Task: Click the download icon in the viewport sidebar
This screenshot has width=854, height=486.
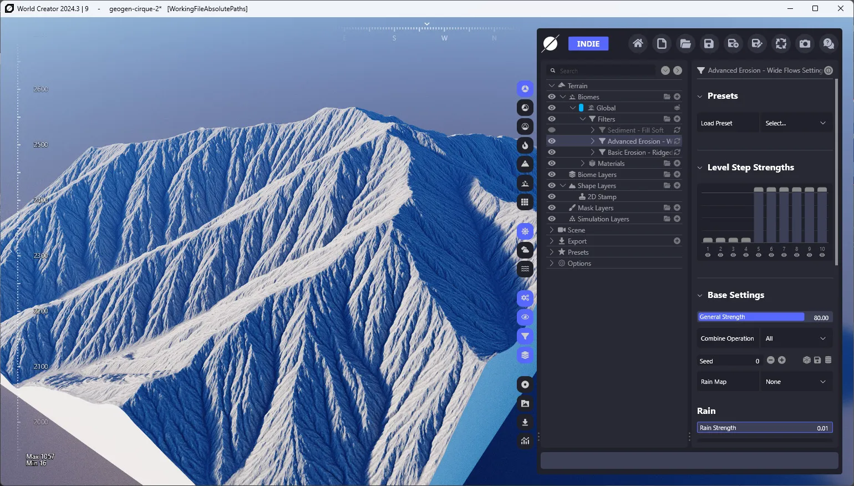Action: [x=525, y=422]
